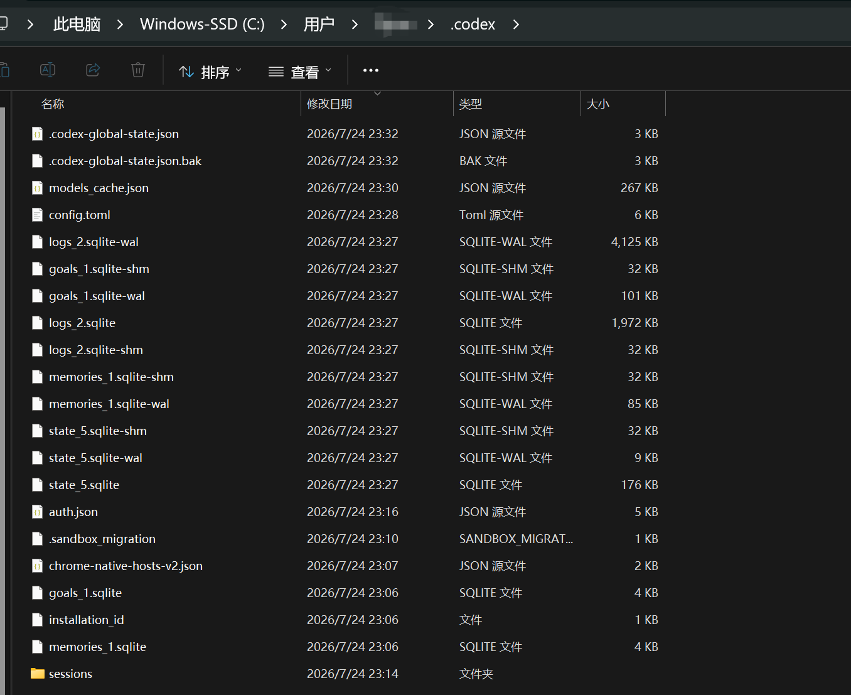The image size is (851, 695).
Task: Click the icon of state_5.sqlite-shm
Action: pos(38,431)
